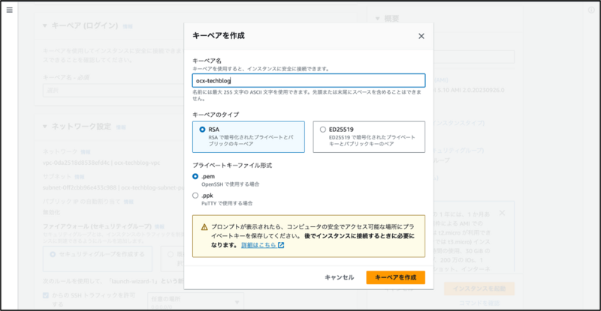Open the 任意の場所 source dropdown

coord(196,301)
